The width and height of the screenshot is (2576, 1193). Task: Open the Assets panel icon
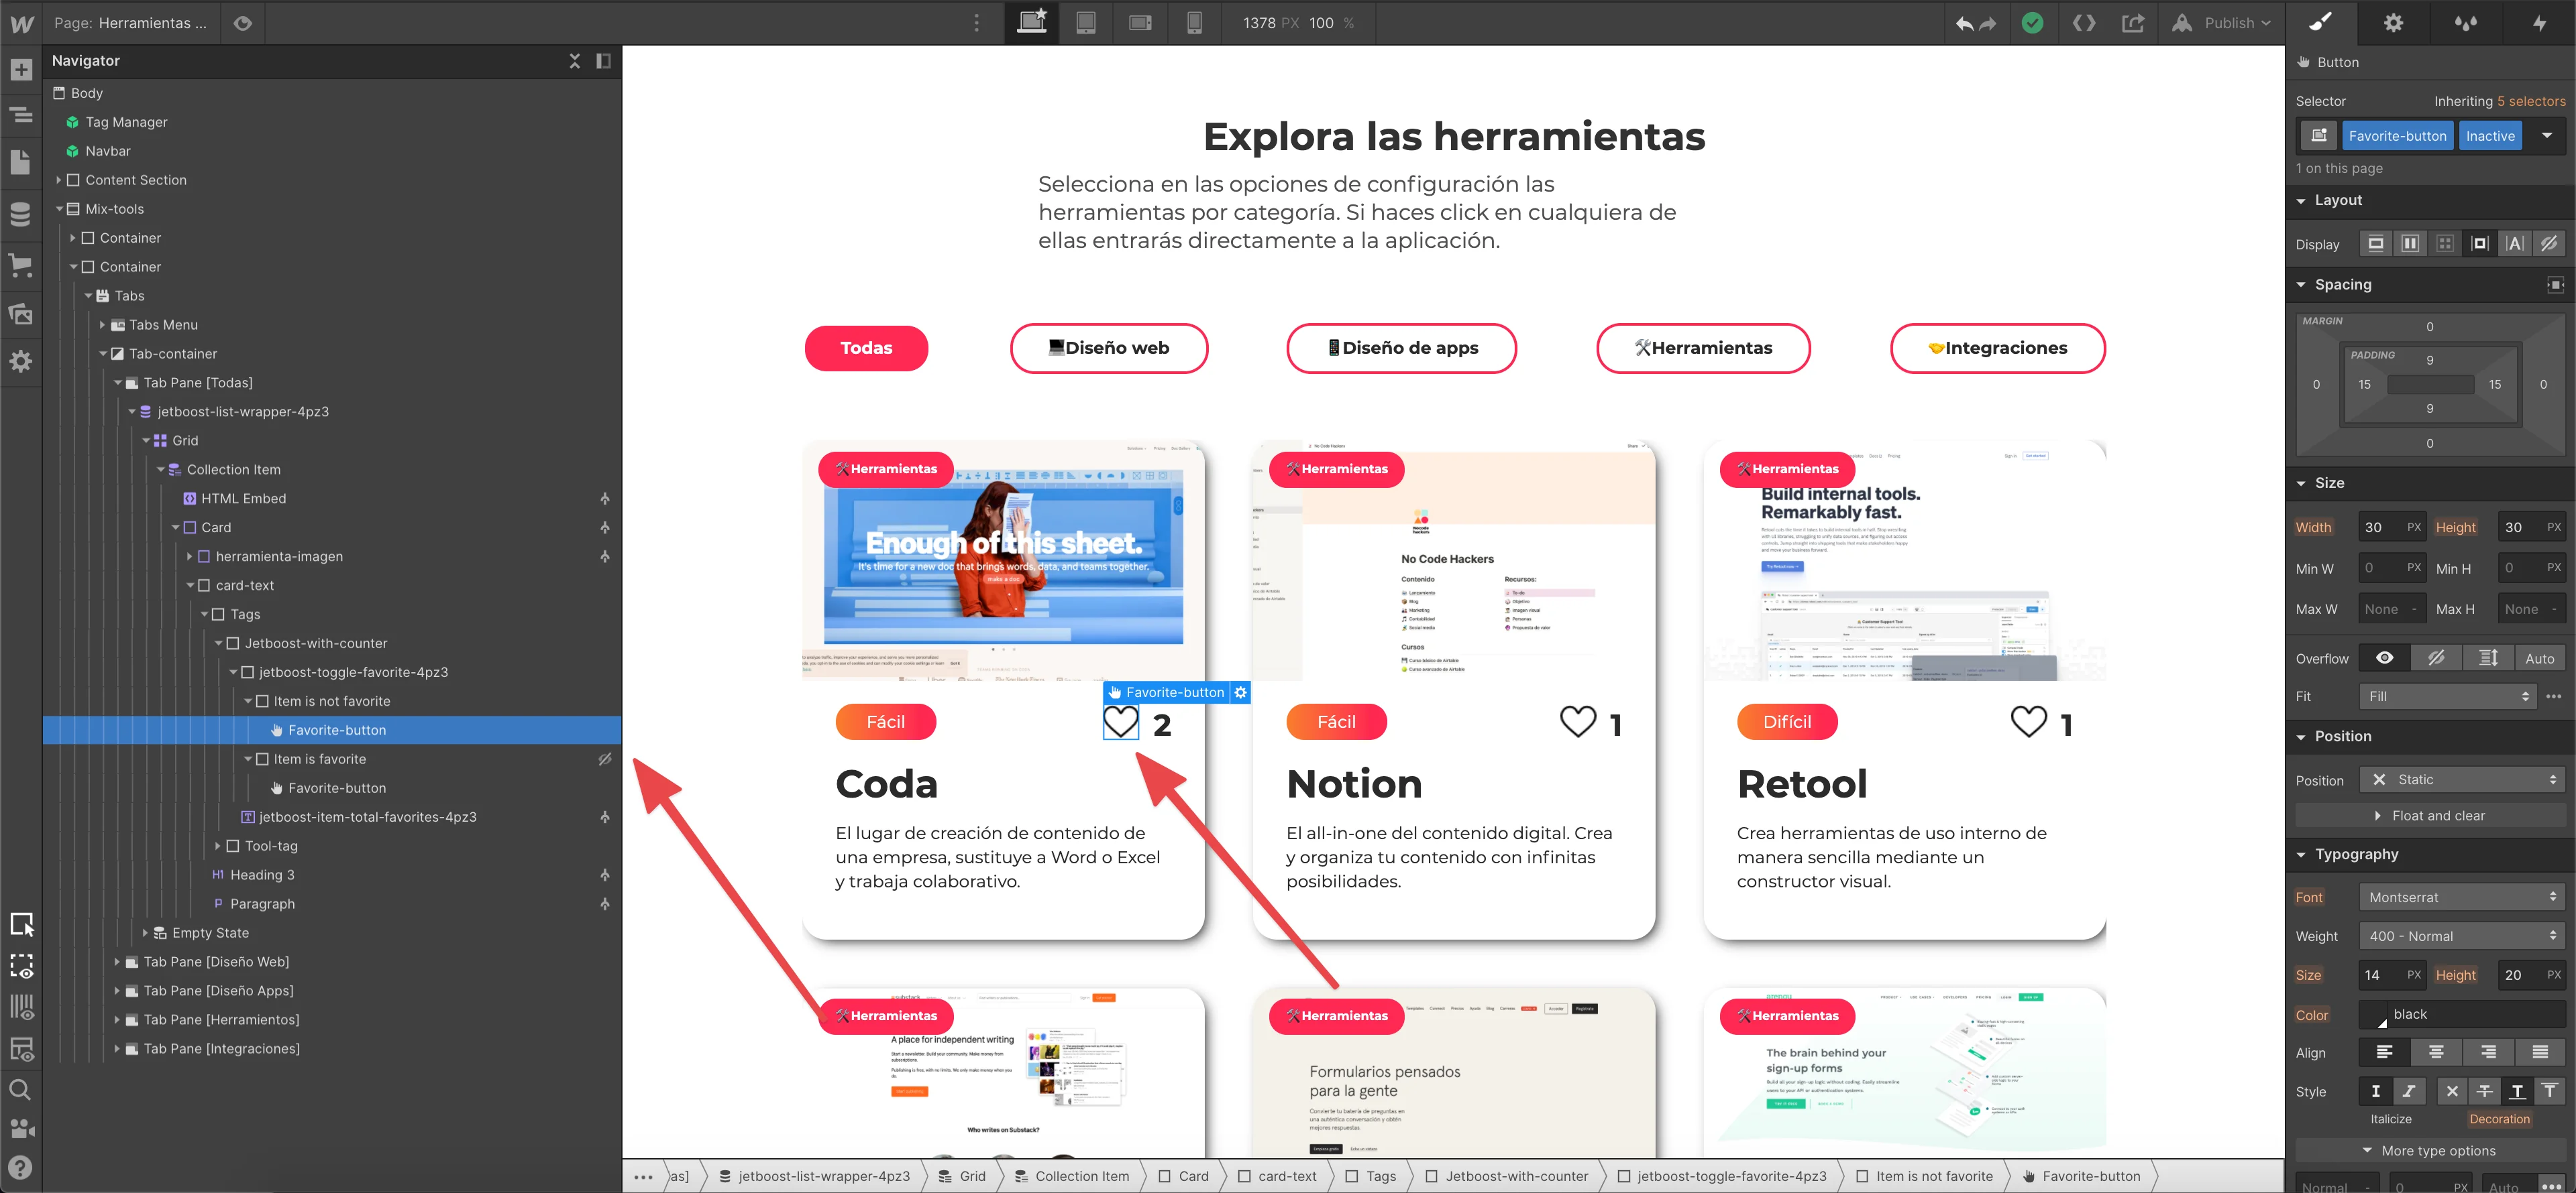click(x=21, y=314)
